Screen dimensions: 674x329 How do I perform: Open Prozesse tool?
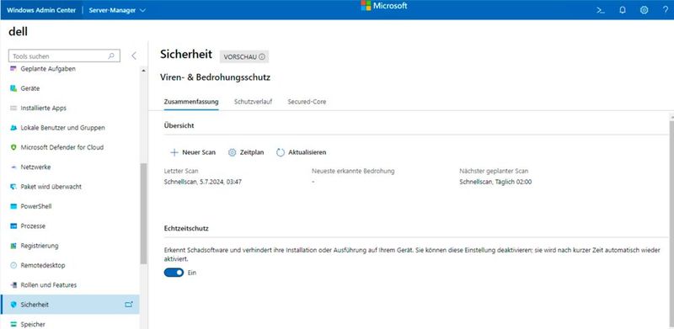tap(33, 226)
